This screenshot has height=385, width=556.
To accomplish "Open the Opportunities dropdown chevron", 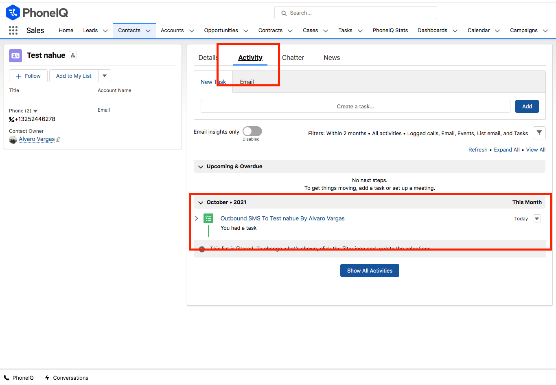I will (x=246, y=31).
